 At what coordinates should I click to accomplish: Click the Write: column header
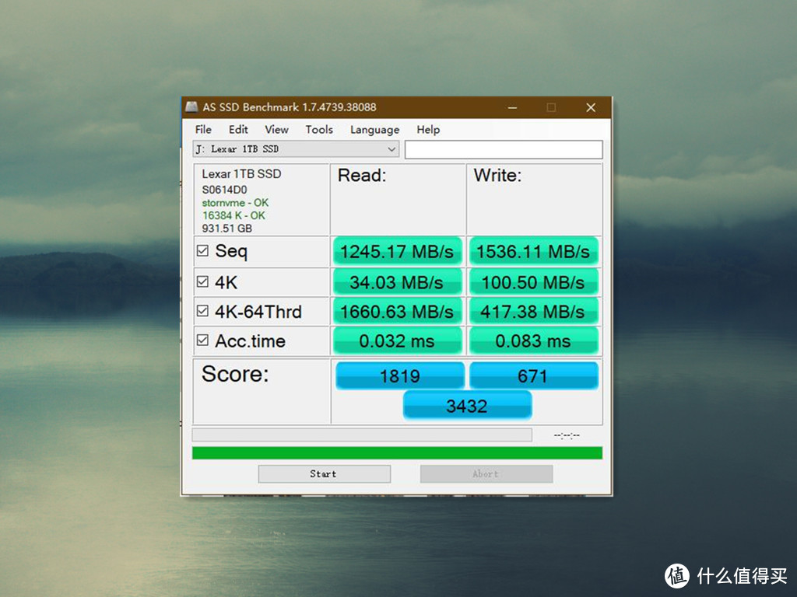(x=498, y=176)
